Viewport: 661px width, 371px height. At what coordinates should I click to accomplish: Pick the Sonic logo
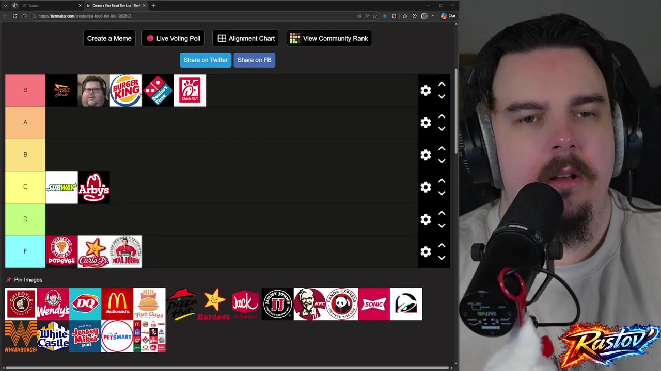tap(373, 304)
